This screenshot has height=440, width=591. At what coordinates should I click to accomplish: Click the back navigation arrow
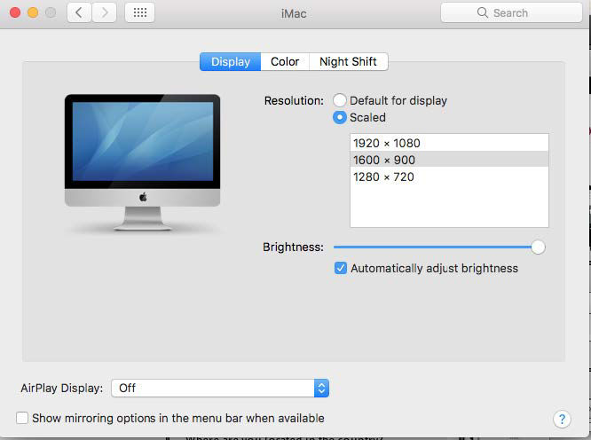coord(79,12)
